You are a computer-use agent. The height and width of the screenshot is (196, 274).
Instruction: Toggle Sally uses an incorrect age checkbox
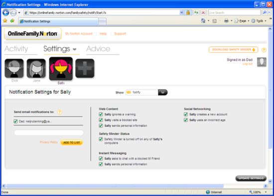[x=186, y=120]
